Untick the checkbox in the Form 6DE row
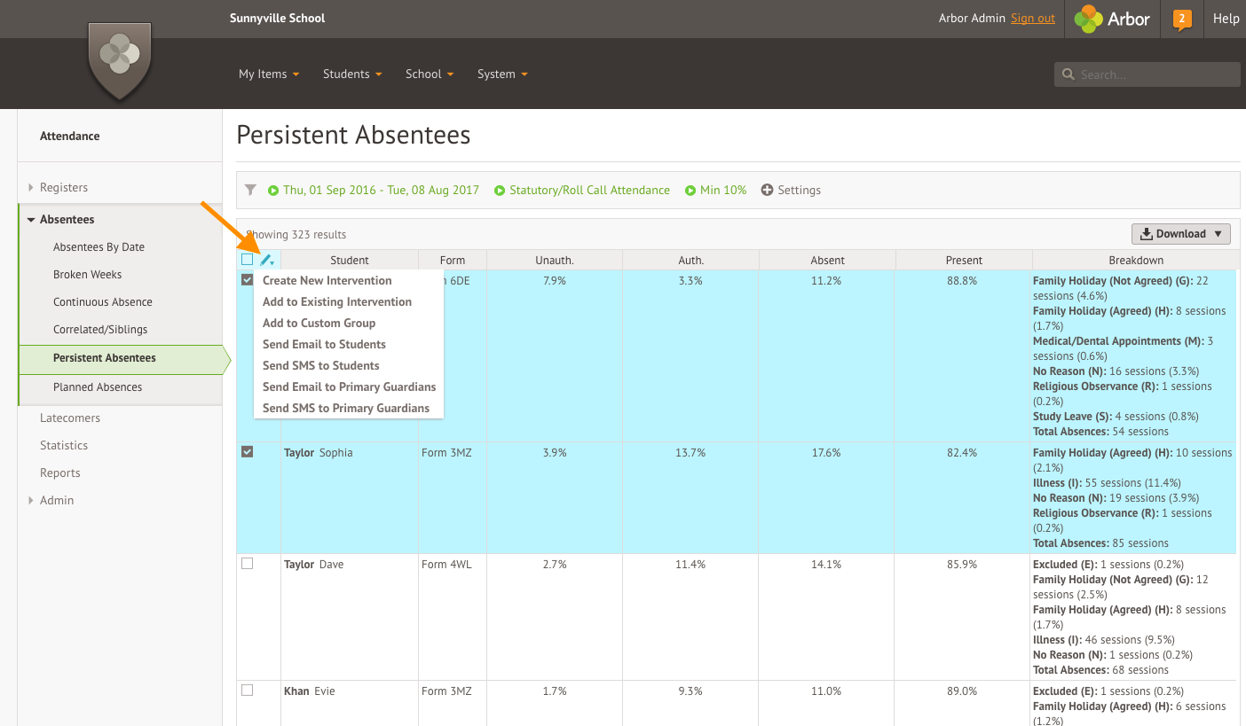The width and height of the screenshot is (1246, 726). [247, 280]
